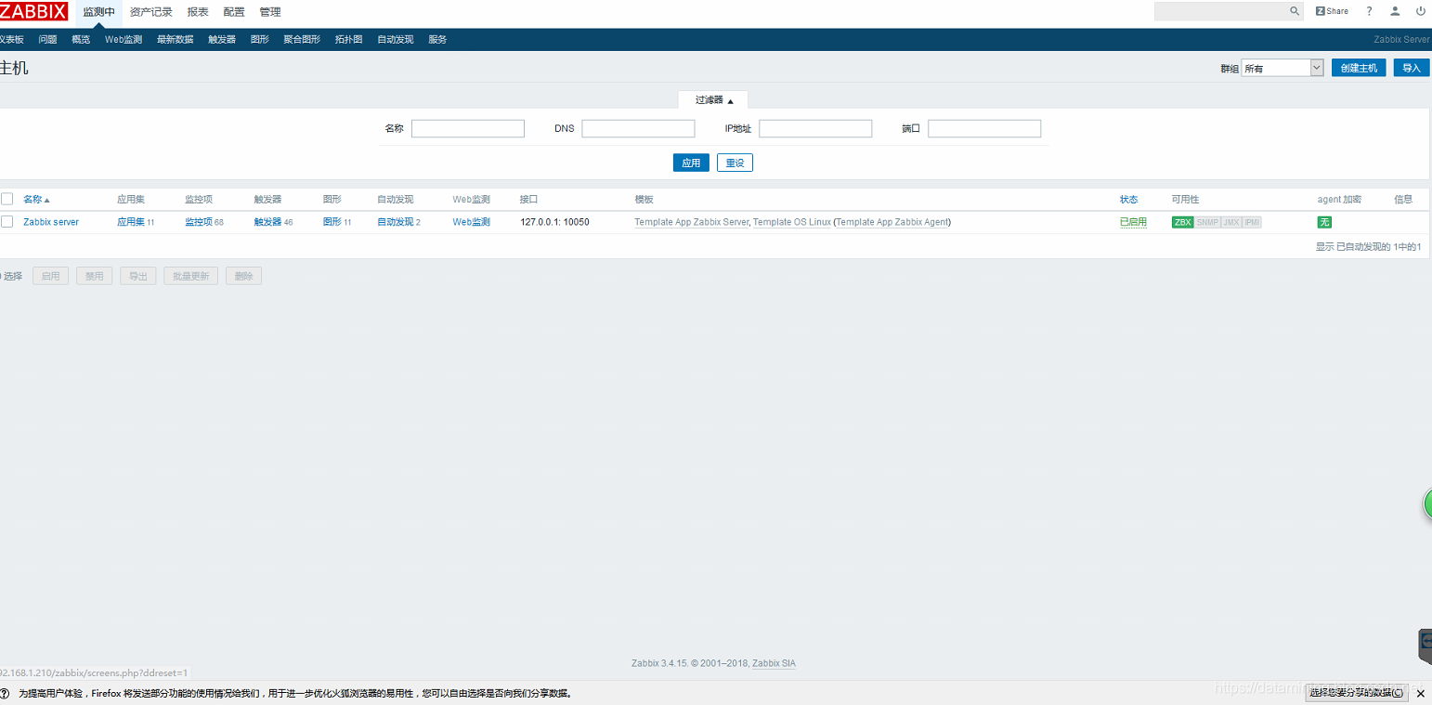Click the green agent encryption badge
The image size is (1432, 705).
pos(1324,222)
